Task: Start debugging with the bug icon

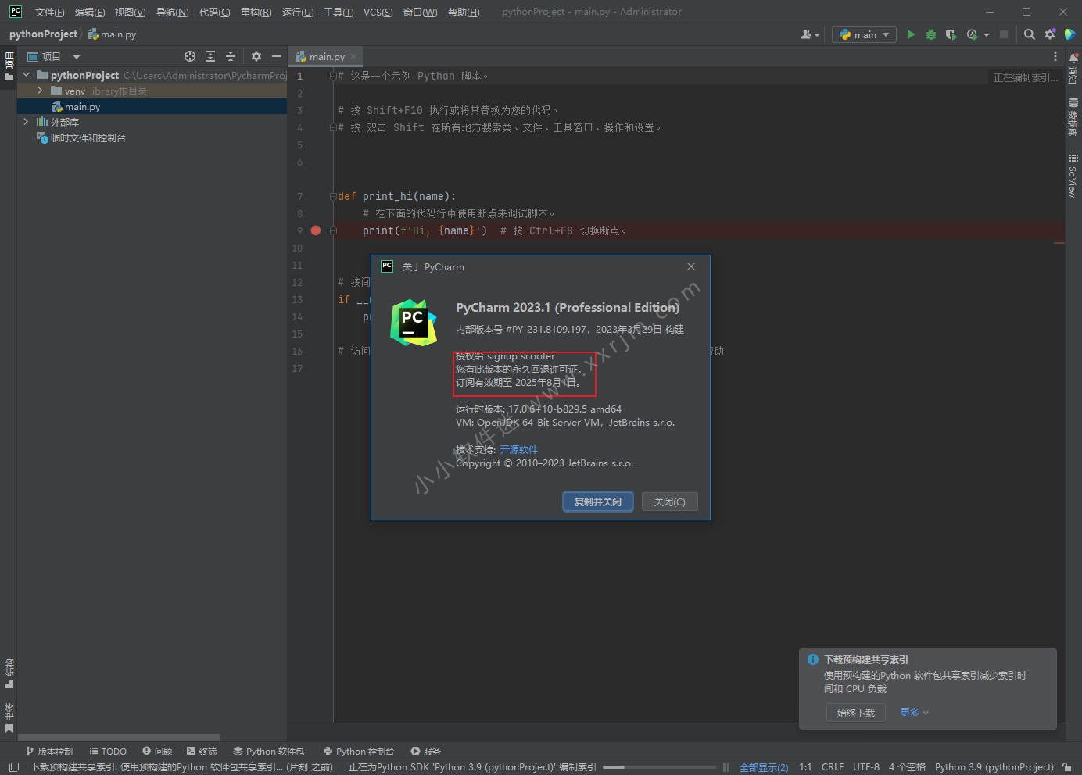Action: click(930, 34)
